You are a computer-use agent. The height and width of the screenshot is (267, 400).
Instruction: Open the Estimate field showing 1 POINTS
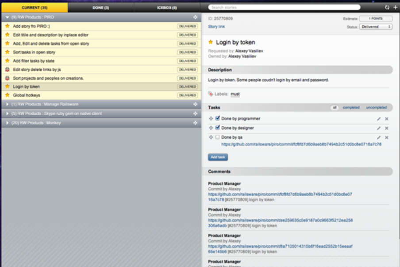tap(376, 19)
